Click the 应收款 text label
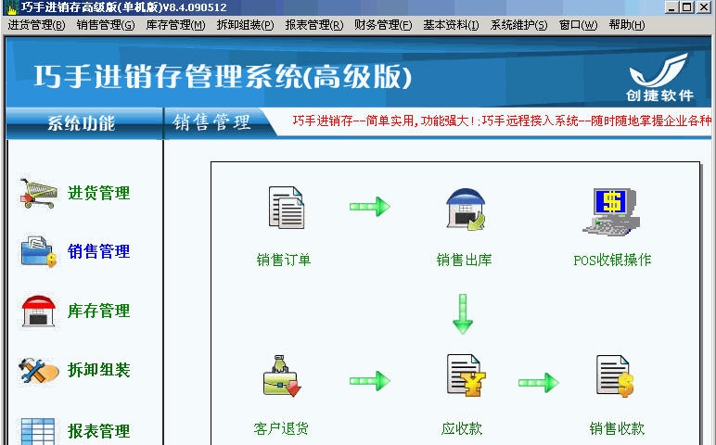Viewport: 716px width, 445px height. 462,428
